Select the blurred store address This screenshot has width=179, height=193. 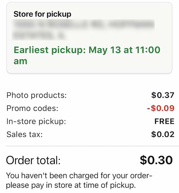pos(83,30)
